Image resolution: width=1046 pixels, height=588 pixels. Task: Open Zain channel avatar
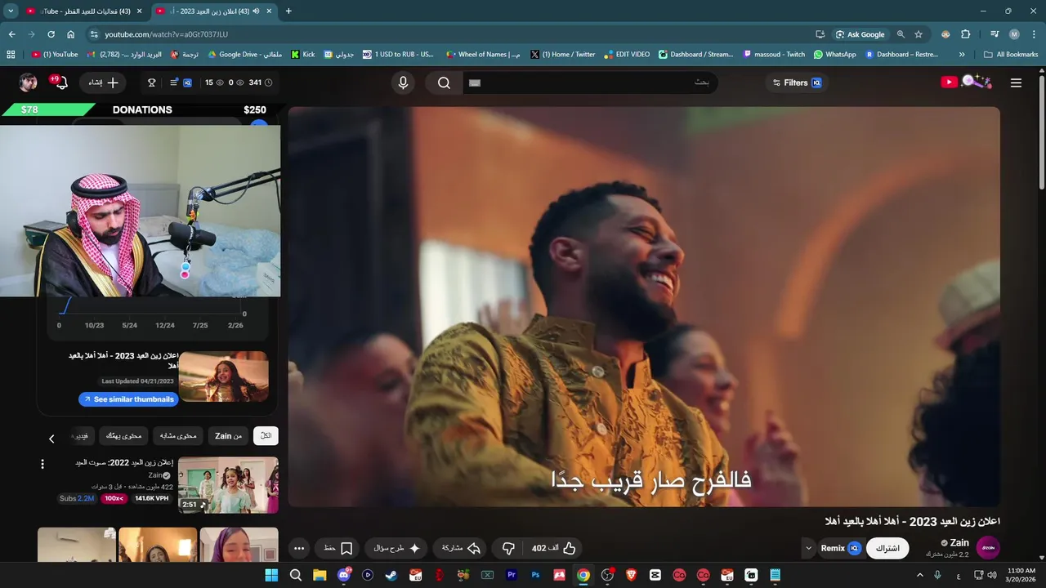[x=988, y=547]
